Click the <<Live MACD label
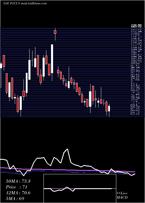This screenshot has height=203, width=145. click(122, 195)
